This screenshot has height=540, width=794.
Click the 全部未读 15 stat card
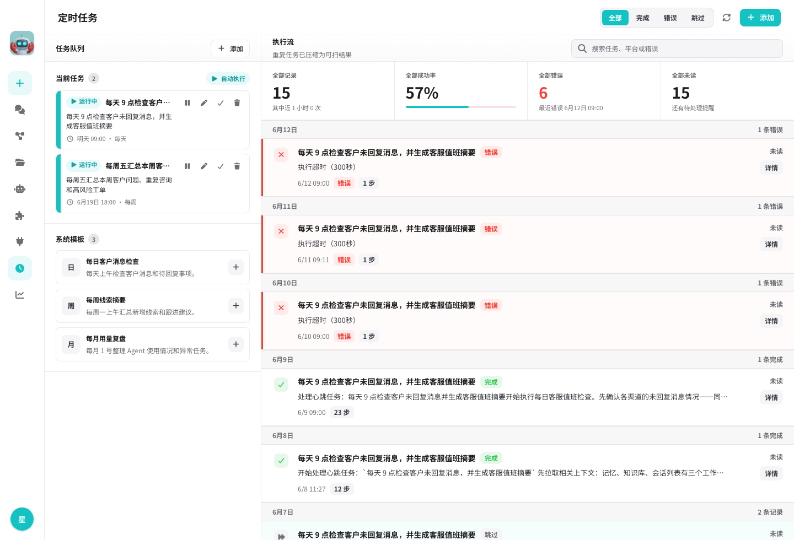pyautogui.click(x=727, y=91)
